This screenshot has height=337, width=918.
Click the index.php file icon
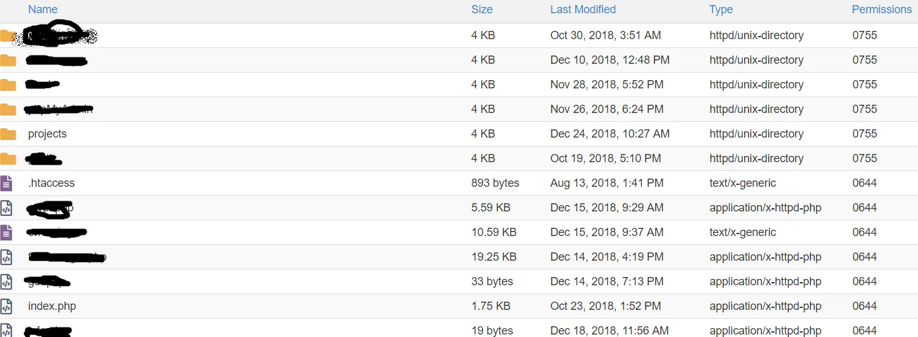6,306
